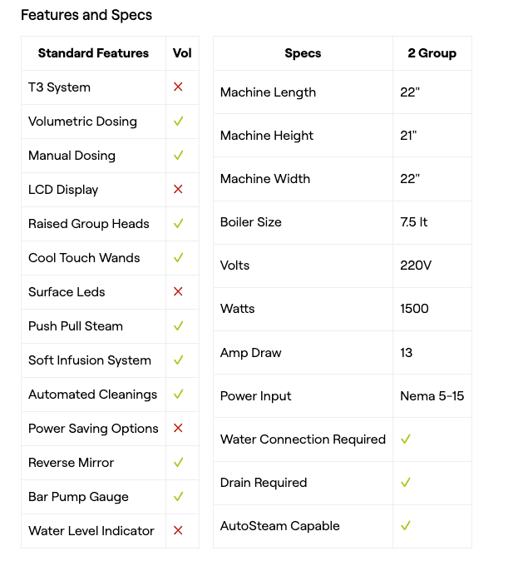
Task: Click the Vol column header
Action: (182, 53)
